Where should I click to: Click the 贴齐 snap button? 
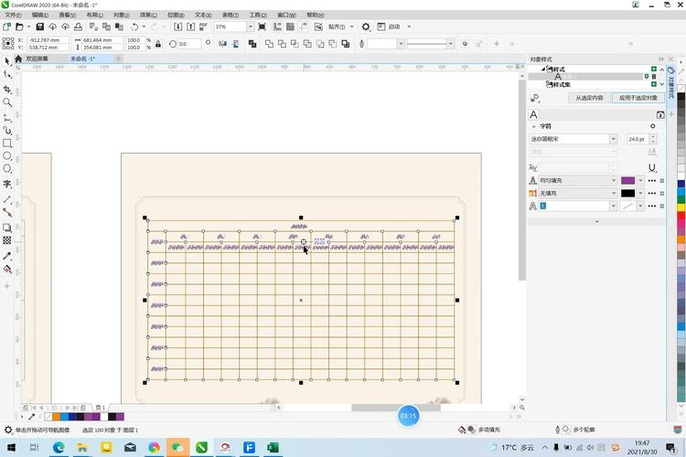pos(337,27)
